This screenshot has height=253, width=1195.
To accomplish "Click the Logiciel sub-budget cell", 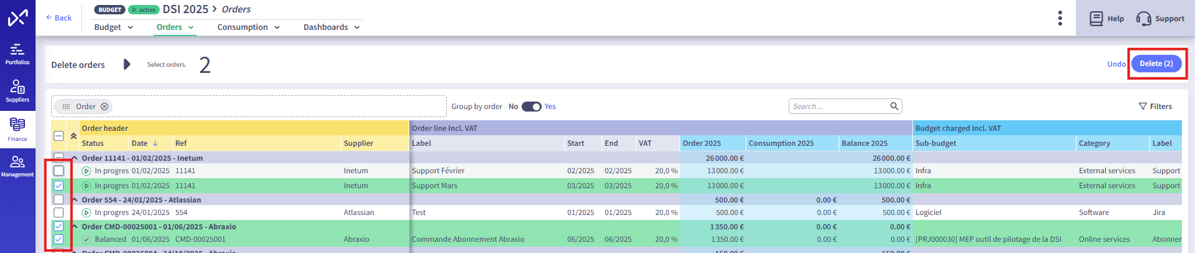I will pyautogui.click(x=929, y=212).
